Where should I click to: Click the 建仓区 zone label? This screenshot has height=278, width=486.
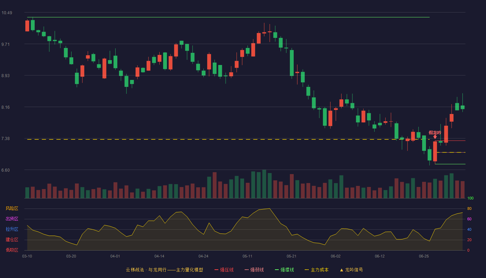[x=12, y=240]
